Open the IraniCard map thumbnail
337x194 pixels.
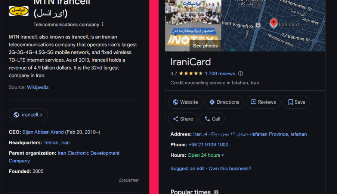tap(273, 25)
